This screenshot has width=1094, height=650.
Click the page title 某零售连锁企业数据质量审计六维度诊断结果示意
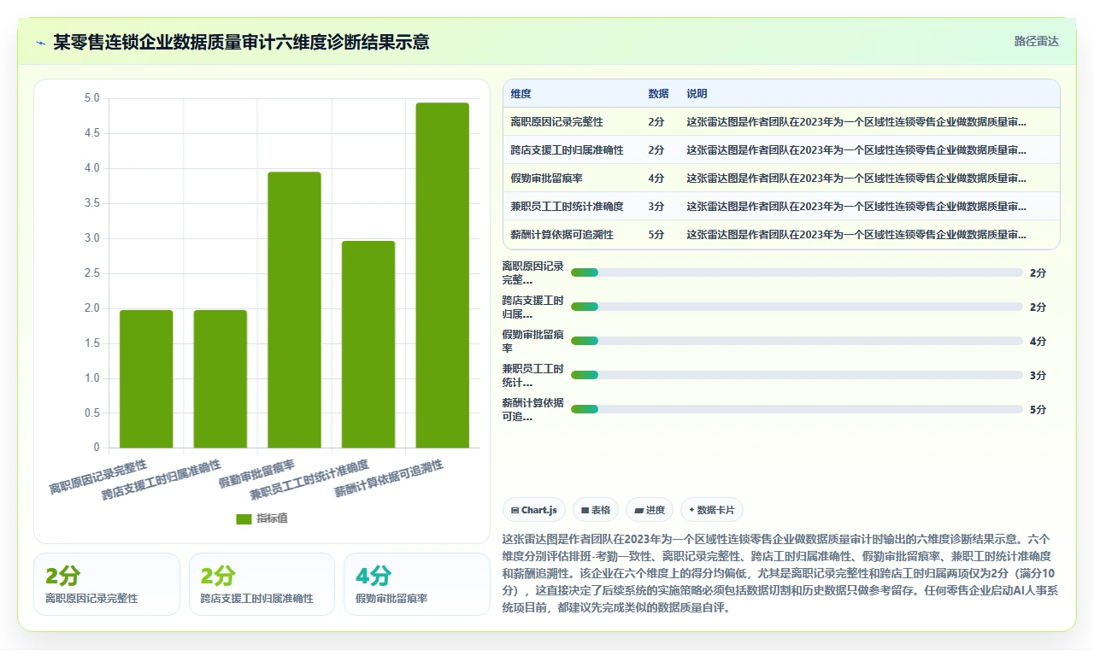(x=241, y=42)
